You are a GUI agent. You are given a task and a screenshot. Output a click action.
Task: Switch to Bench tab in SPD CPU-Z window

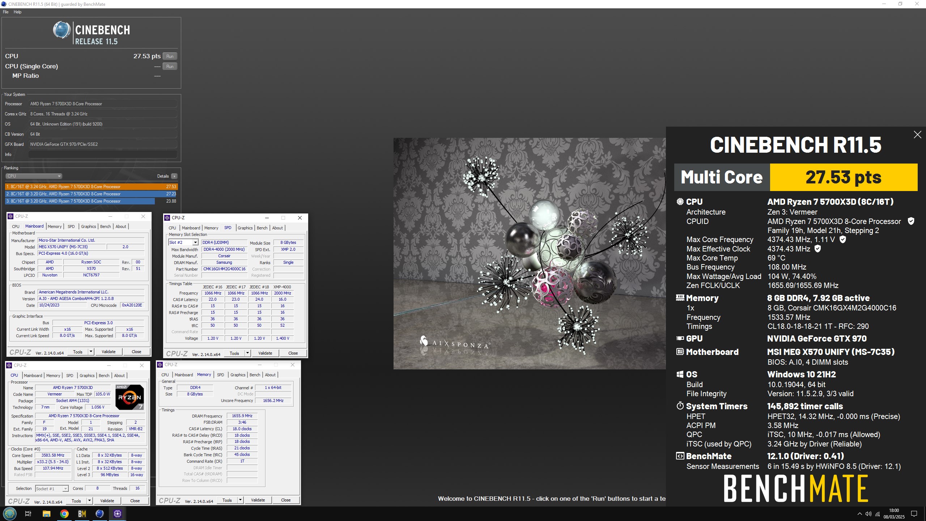[262, 228]
